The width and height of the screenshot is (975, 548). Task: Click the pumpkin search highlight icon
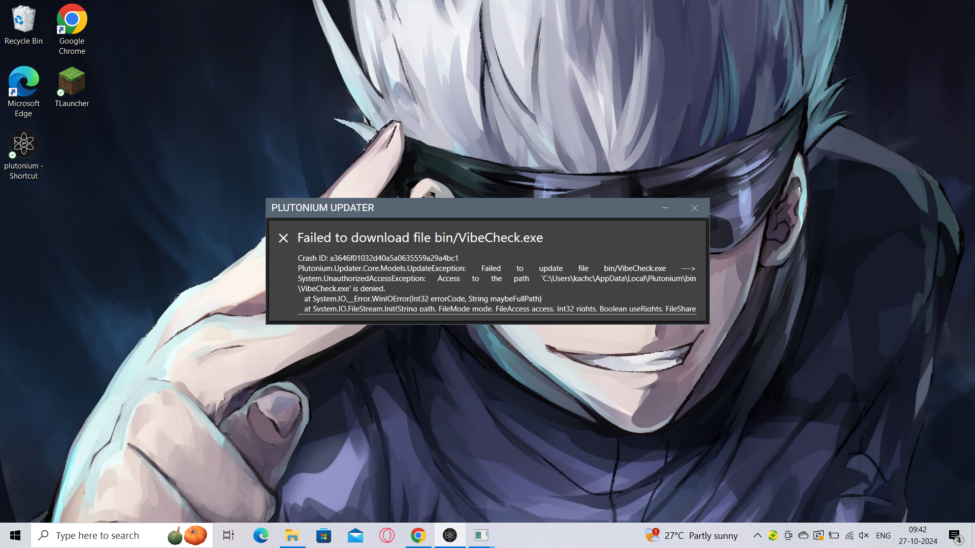click(187, 535)
